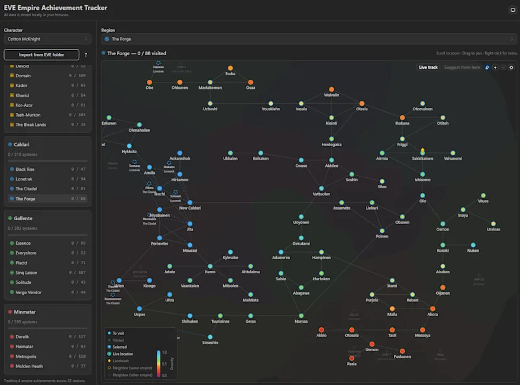The height and width of the screenshot is (385, 520).
Task: Click the Security color gradient bar
Action: tap(159, 364)
